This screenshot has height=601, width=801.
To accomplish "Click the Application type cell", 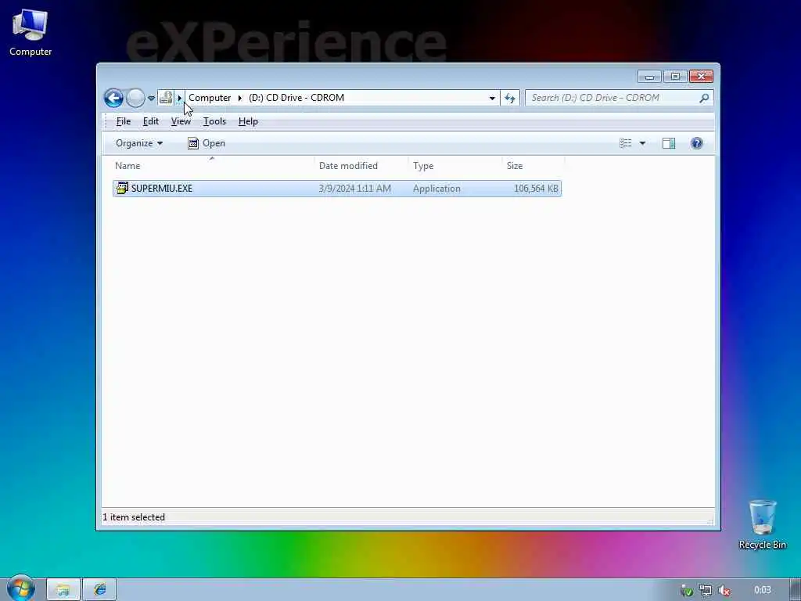I will pos(436,189).
